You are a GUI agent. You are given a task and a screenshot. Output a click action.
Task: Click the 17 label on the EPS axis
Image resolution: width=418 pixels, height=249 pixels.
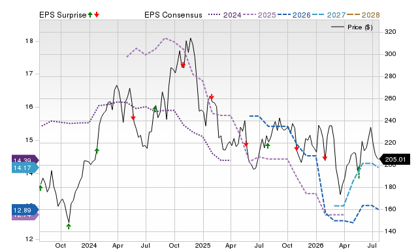point(29,74)
